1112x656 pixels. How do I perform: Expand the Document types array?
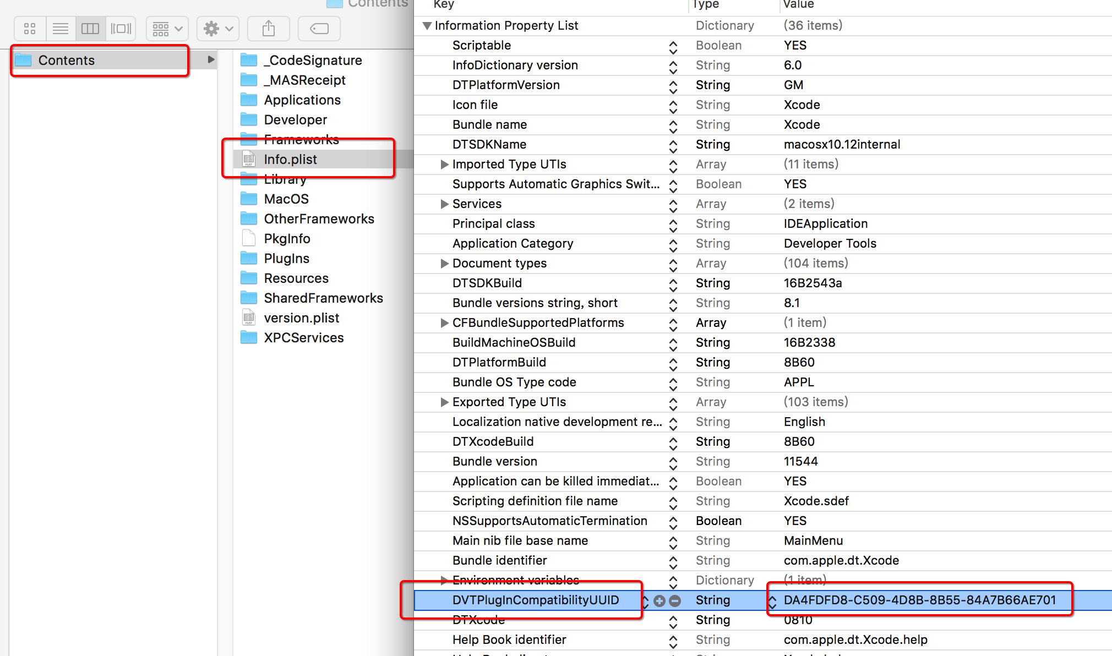[x=444, y=264]
